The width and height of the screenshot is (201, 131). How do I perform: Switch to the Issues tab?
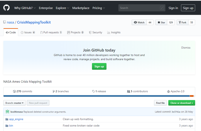(28, 32)
